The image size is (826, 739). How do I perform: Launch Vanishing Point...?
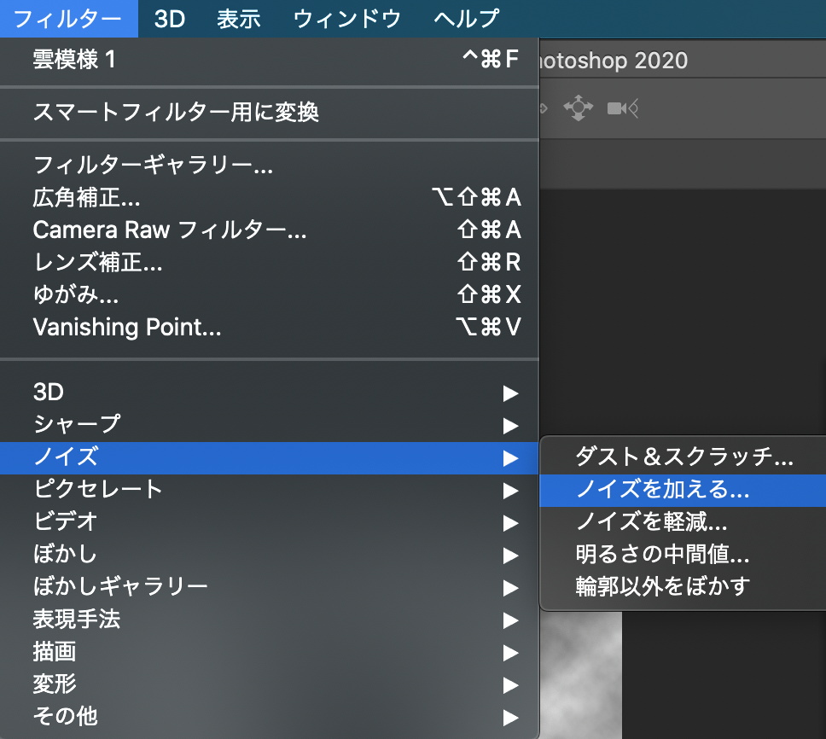(x=269, y=327)
